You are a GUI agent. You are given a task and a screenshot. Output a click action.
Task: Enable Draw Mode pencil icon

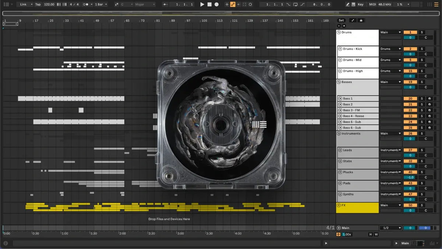click(348, 4)
